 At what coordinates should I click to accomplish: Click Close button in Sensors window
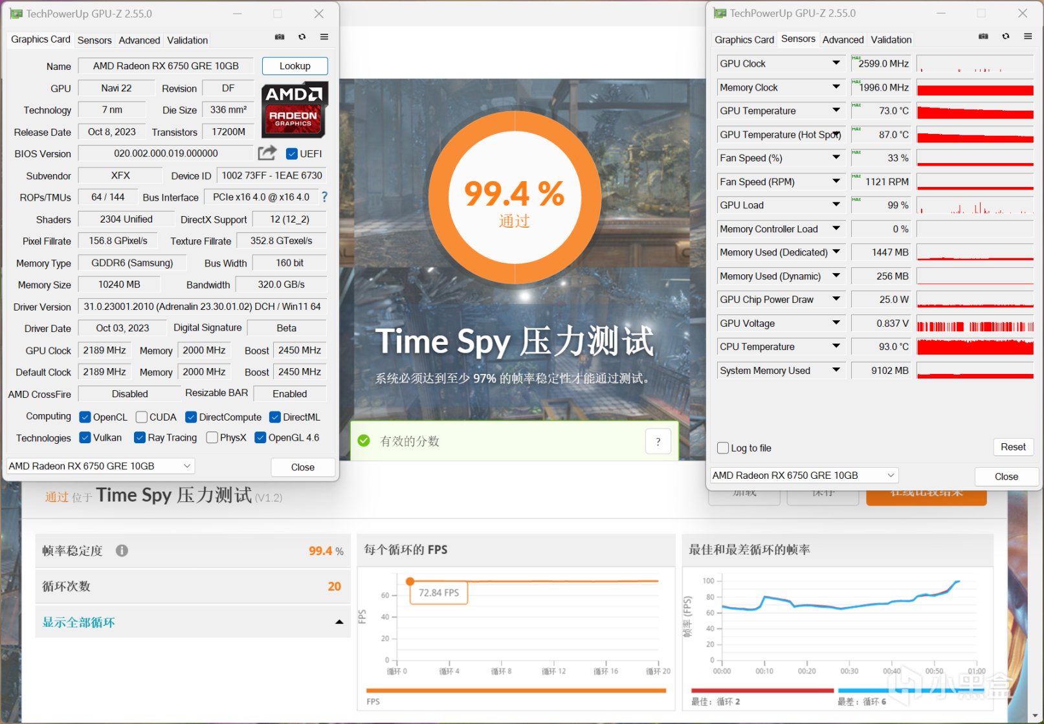(x=1006, y=476)
